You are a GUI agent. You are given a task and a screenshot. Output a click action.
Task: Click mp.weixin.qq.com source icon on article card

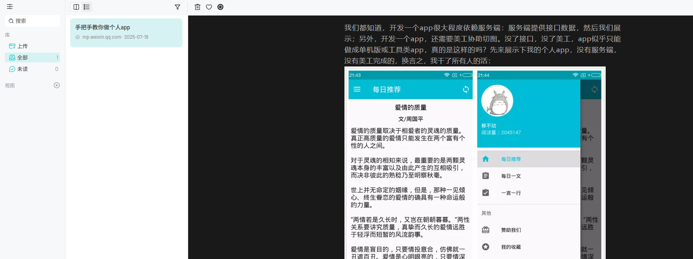click(x=78, y=37)
